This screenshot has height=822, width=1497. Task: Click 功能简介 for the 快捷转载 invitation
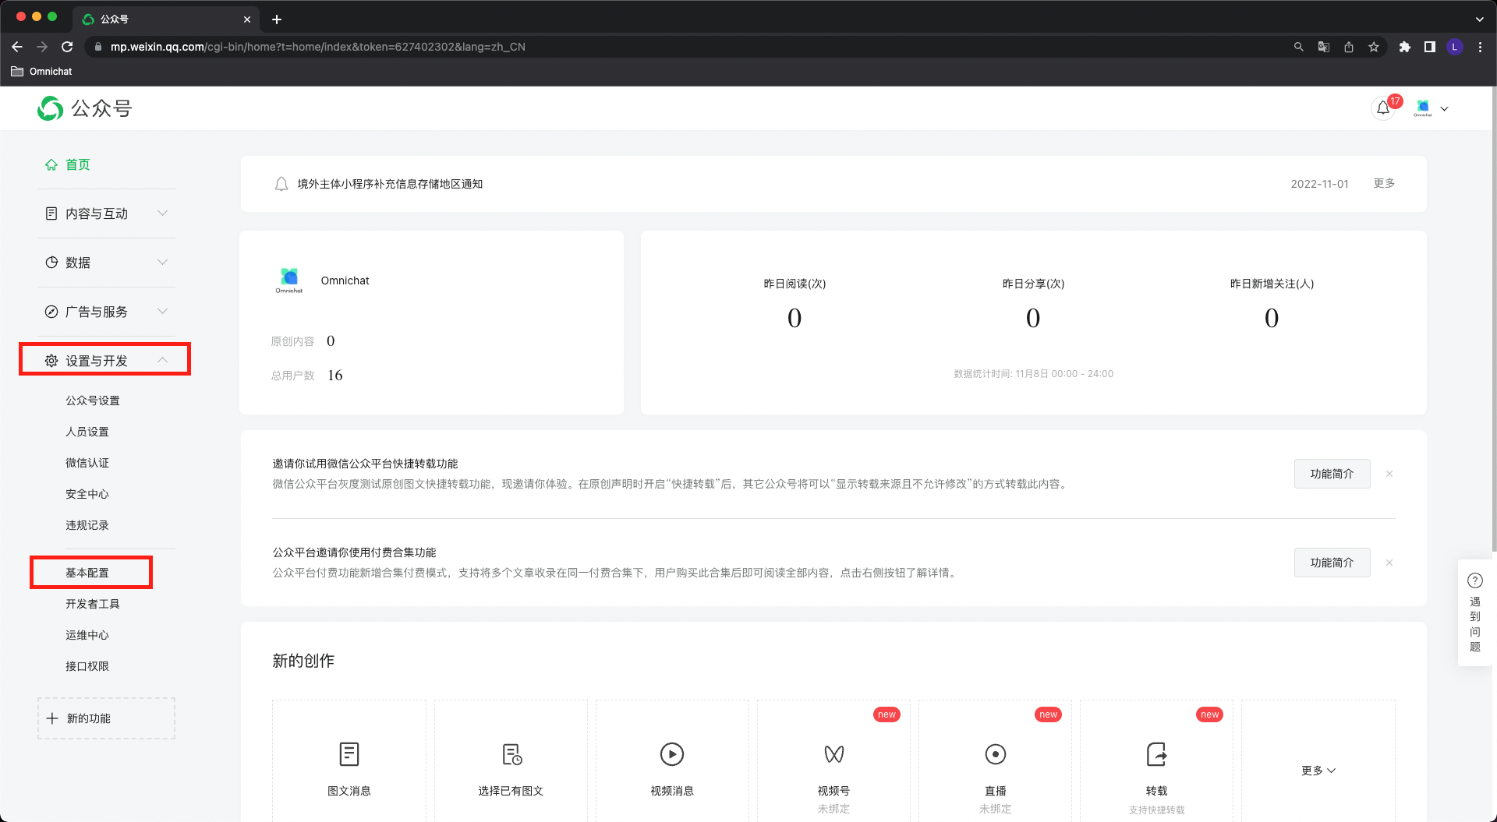pos(1332,474)
